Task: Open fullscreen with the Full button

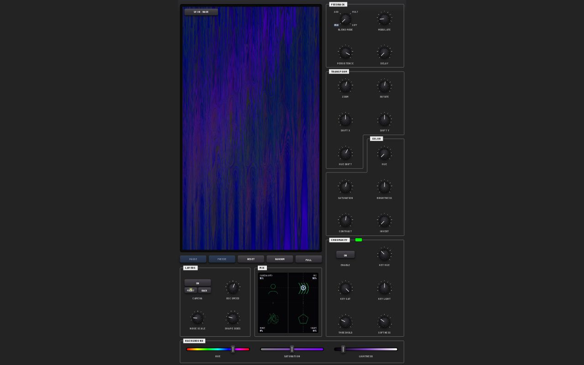Action: pos(309,259)
